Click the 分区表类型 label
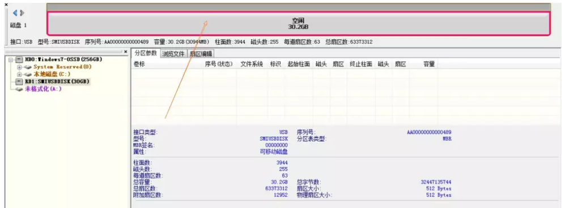Screen dimensions: 569x208 pos(311,139)
